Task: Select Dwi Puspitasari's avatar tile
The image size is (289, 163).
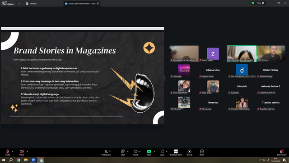Action: tap(242, 70)
